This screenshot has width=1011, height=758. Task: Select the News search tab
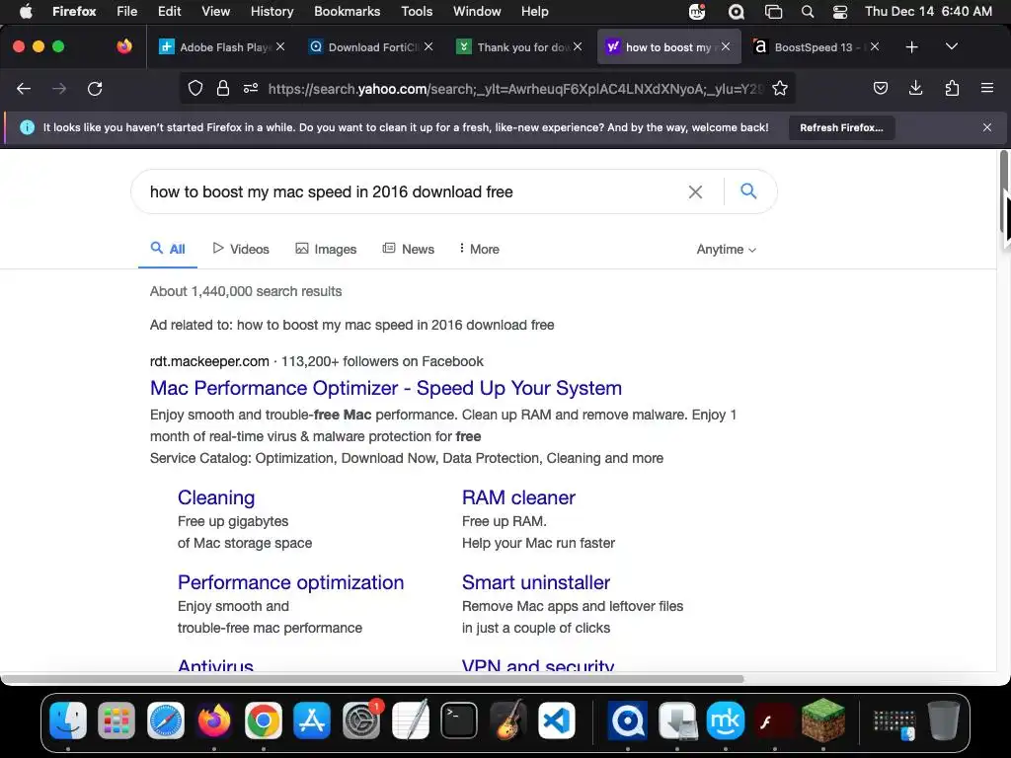408,249
